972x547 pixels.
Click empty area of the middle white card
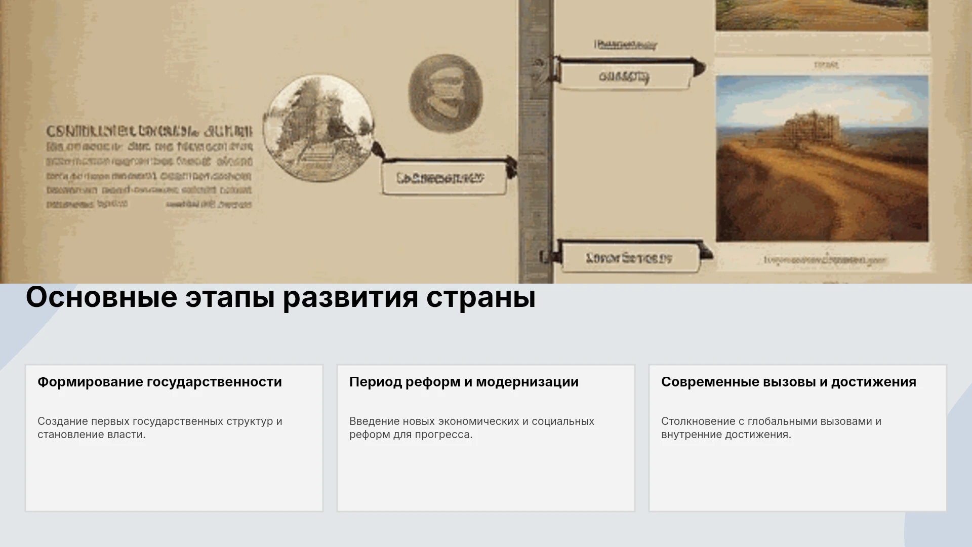486,476
